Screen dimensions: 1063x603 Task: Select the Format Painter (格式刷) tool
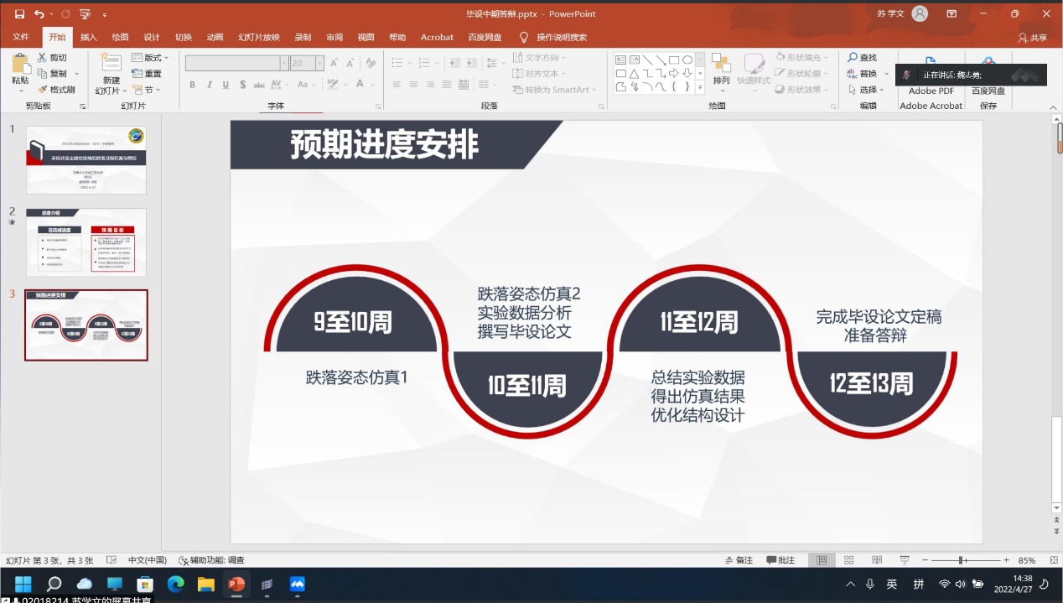[x=56, y=90]
